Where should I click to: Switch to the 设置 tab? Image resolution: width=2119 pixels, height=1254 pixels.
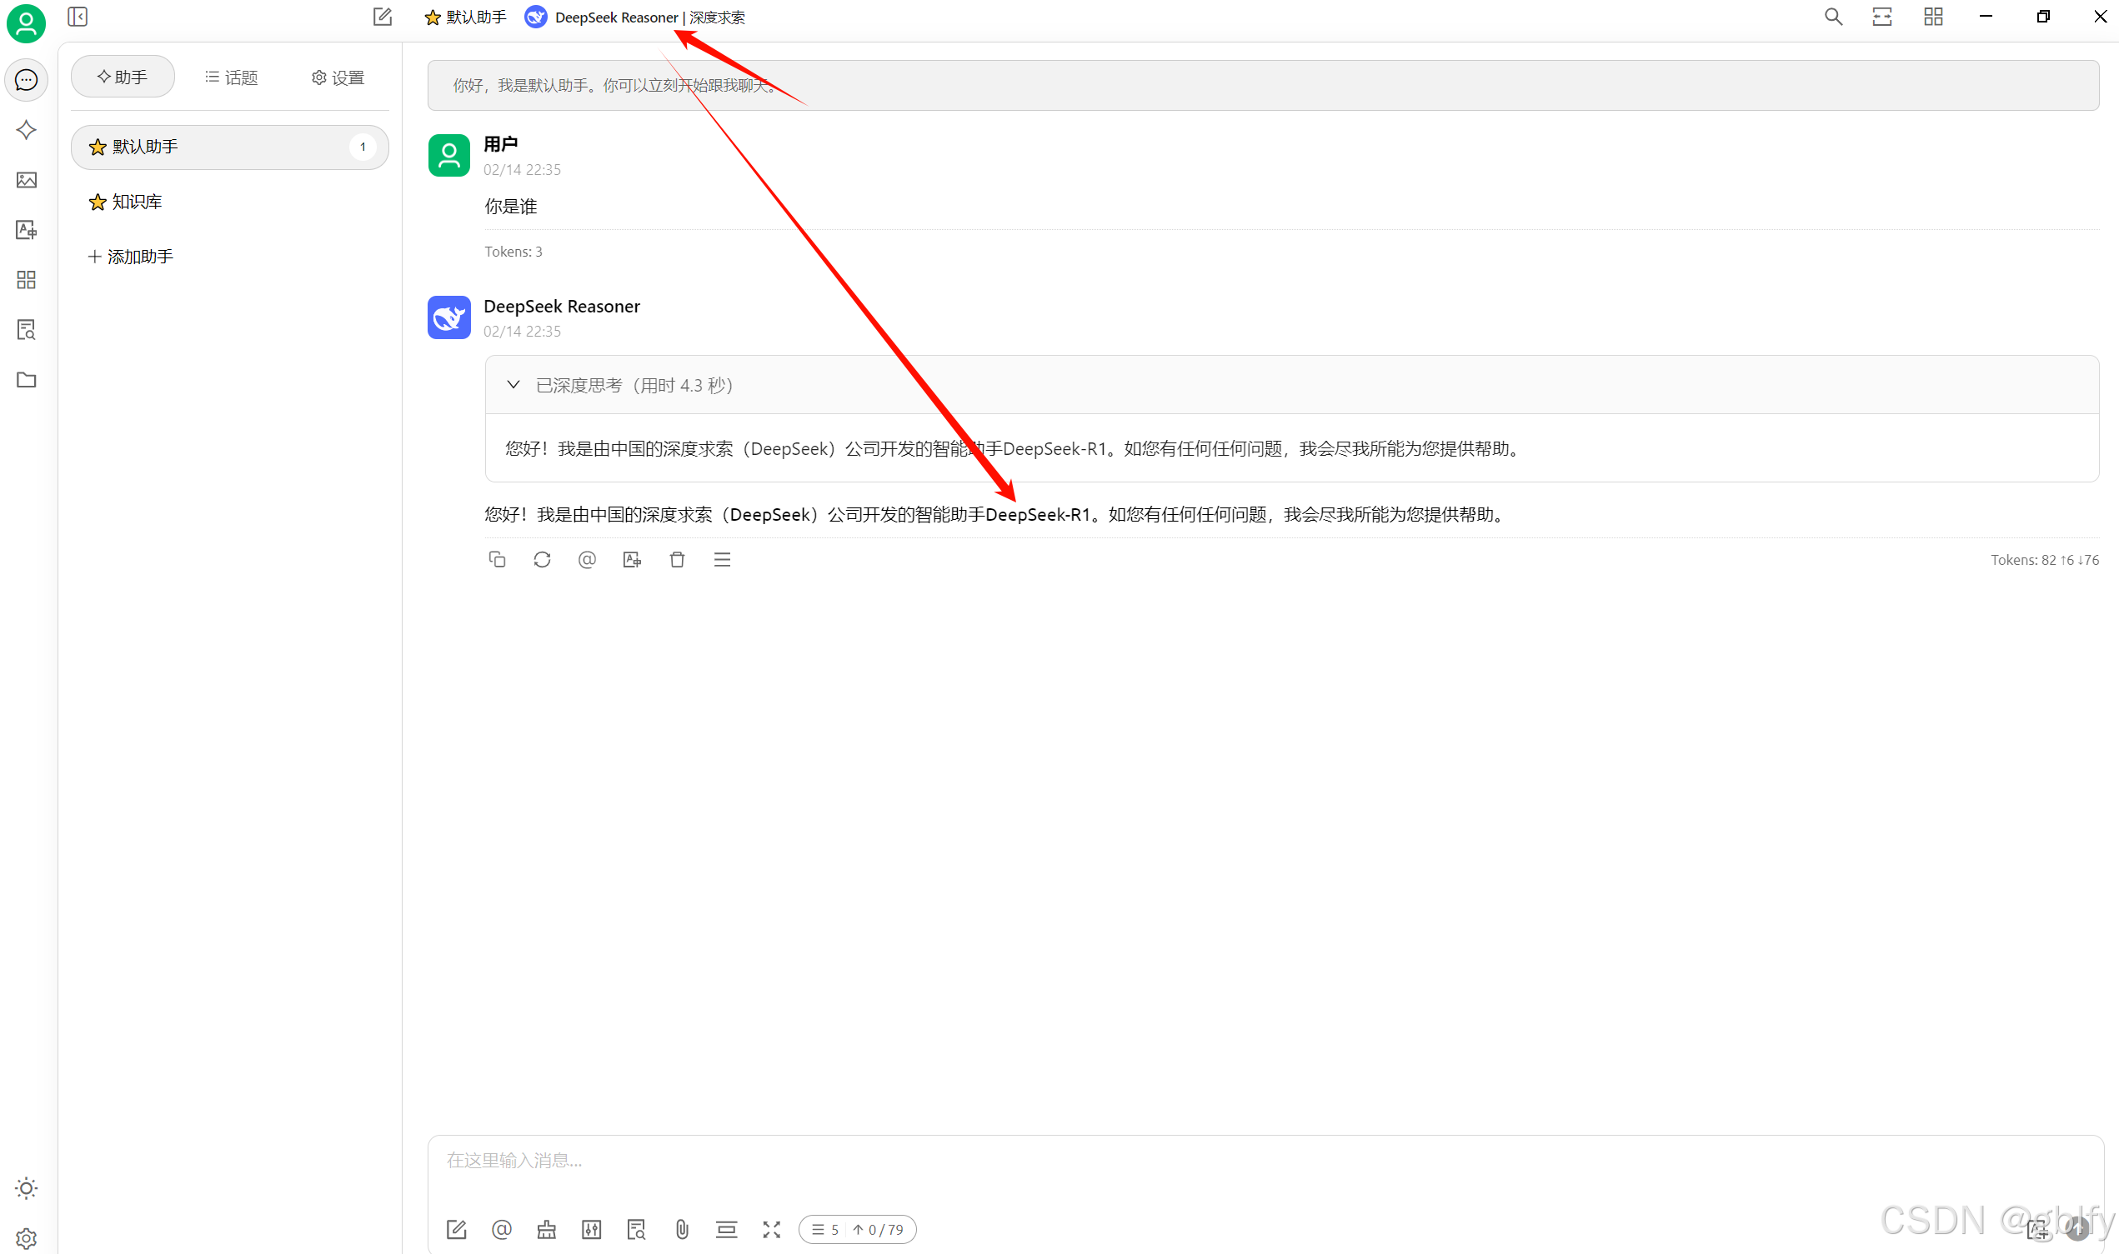click(x=338, y=77)
